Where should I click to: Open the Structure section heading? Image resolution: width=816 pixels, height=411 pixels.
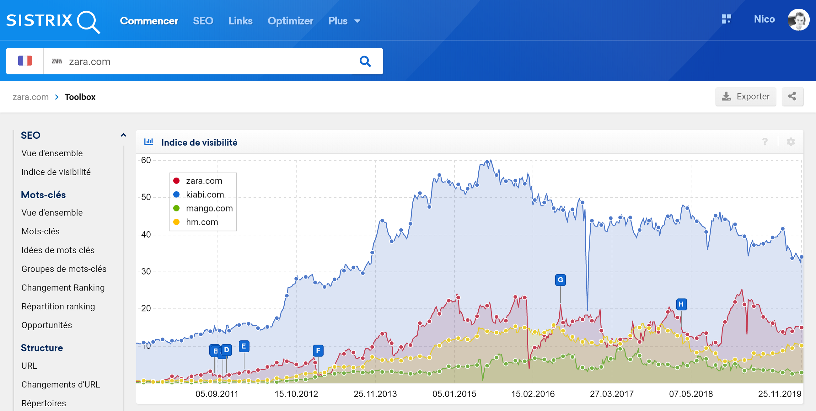[x=42, y=348]
